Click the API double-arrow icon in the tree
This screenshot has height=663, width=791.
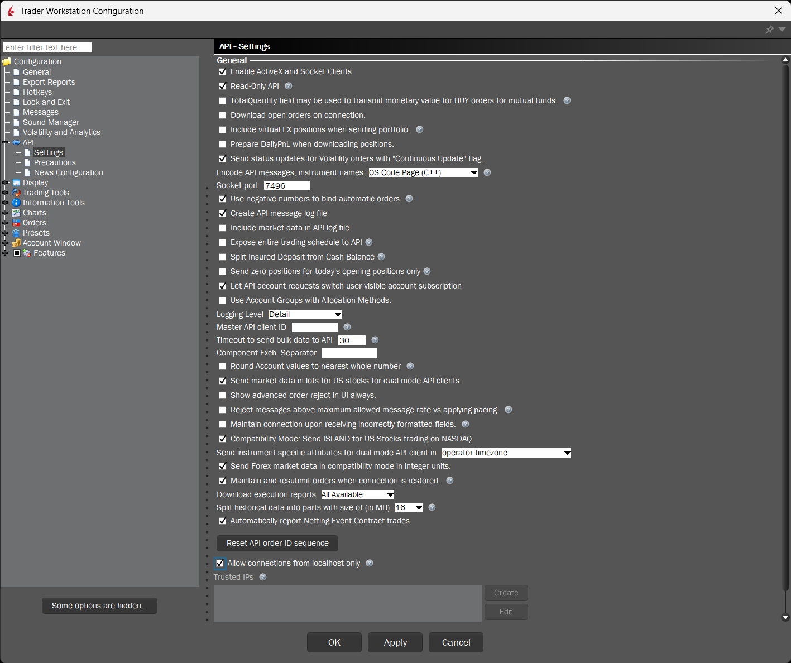(16, 142)
